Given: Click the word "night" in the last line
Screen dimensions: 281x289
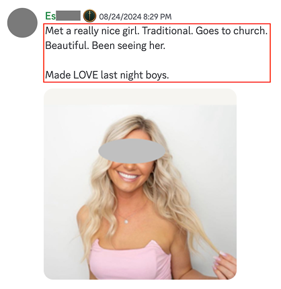Looking at the screenshot, I should point(132,75).
